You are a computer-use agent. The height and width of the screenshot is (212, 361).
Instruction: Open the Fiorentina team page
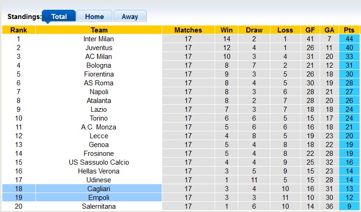point(99,74)
